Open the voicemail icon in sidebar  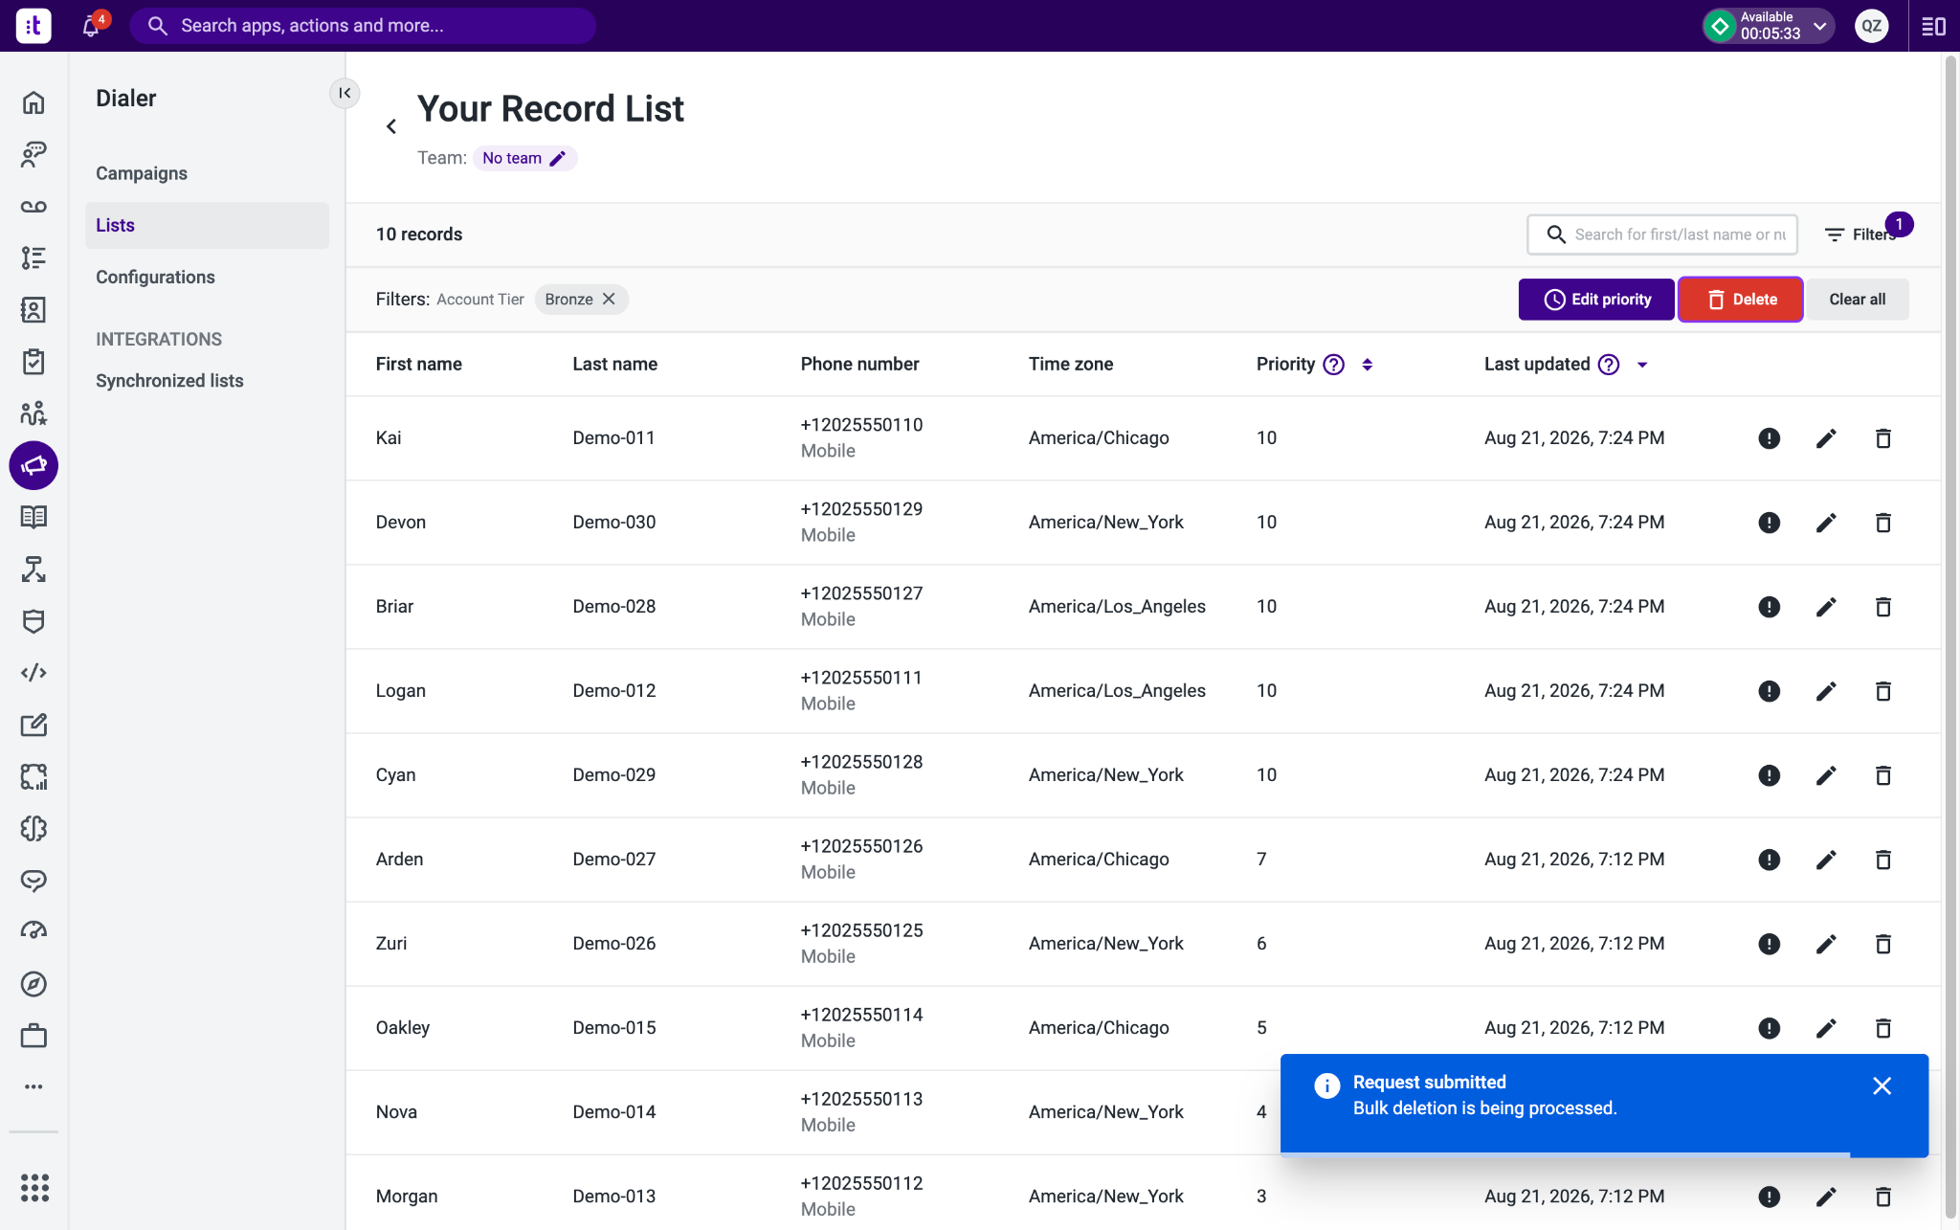(33, 207)
